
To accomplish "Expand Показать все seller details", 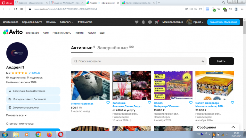I will coord(16,115).
